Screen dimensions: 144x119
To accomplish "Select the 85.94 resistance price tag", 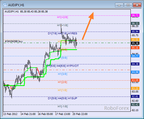I will [135, 32].
